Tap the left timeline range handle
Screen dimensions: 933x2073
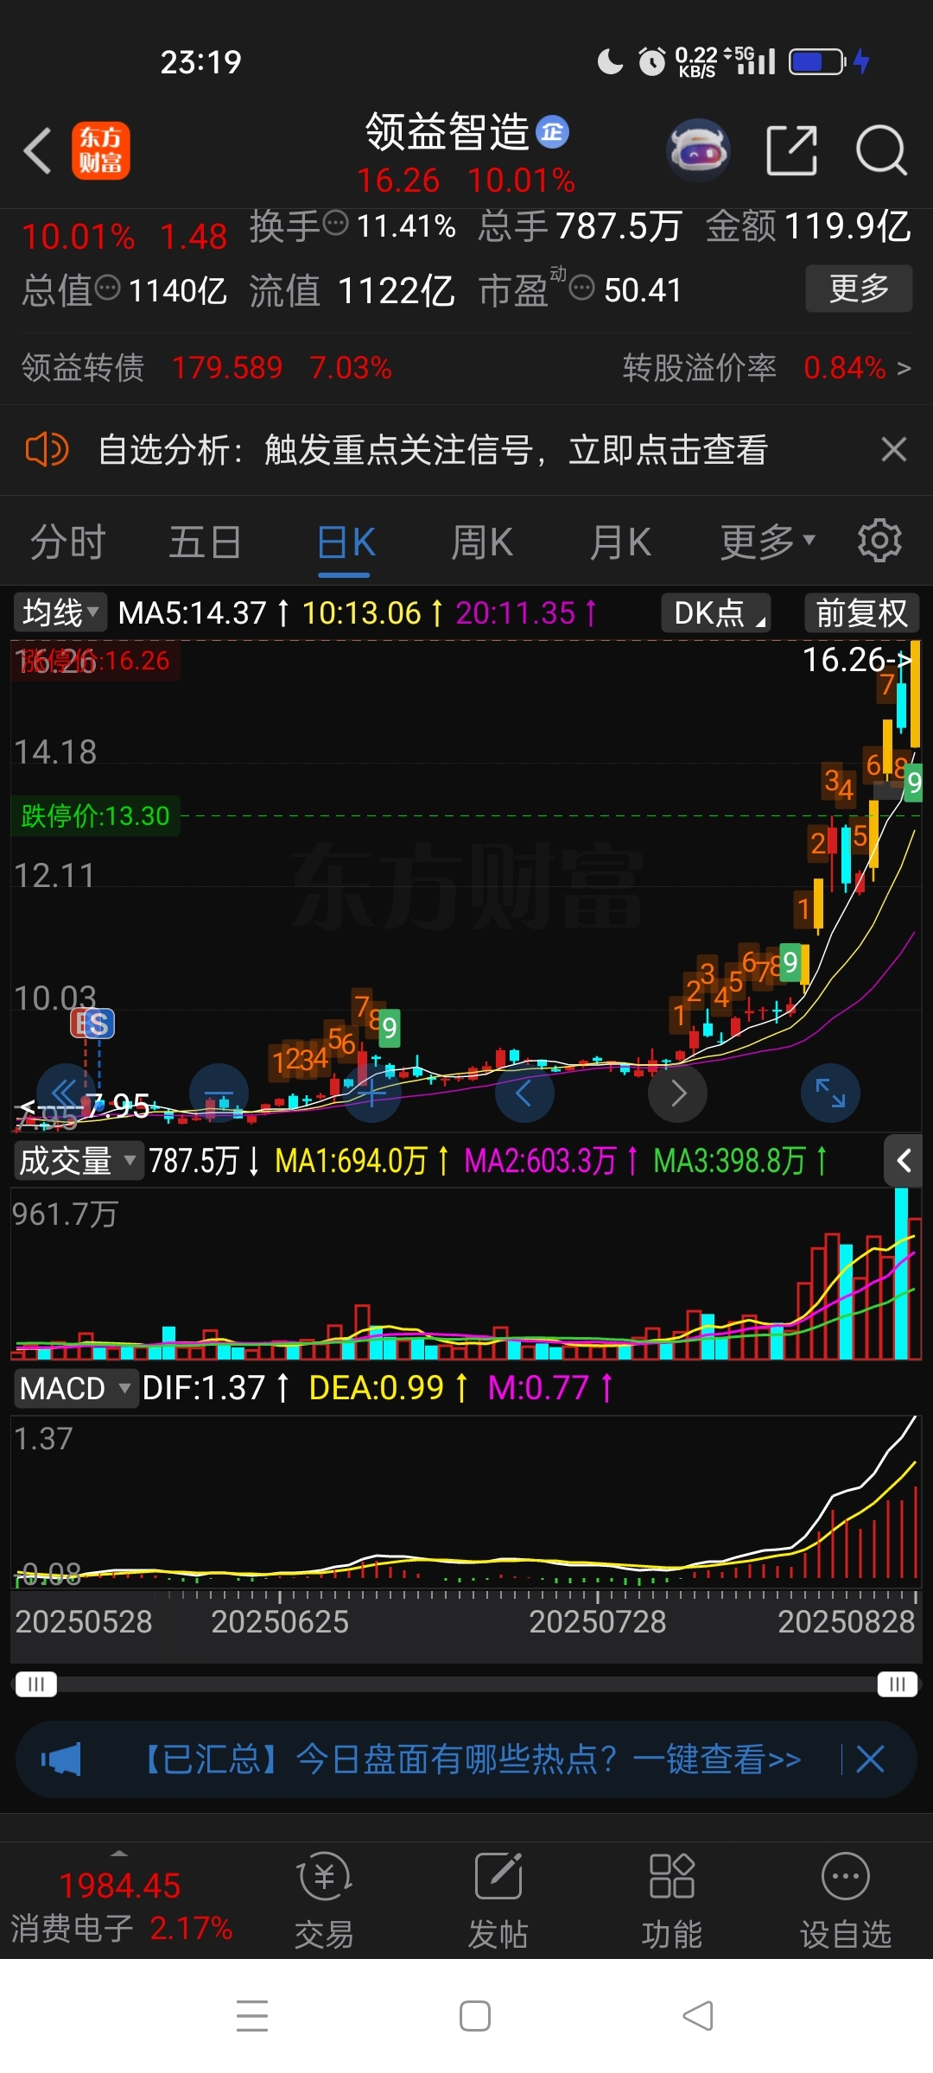36,1683
